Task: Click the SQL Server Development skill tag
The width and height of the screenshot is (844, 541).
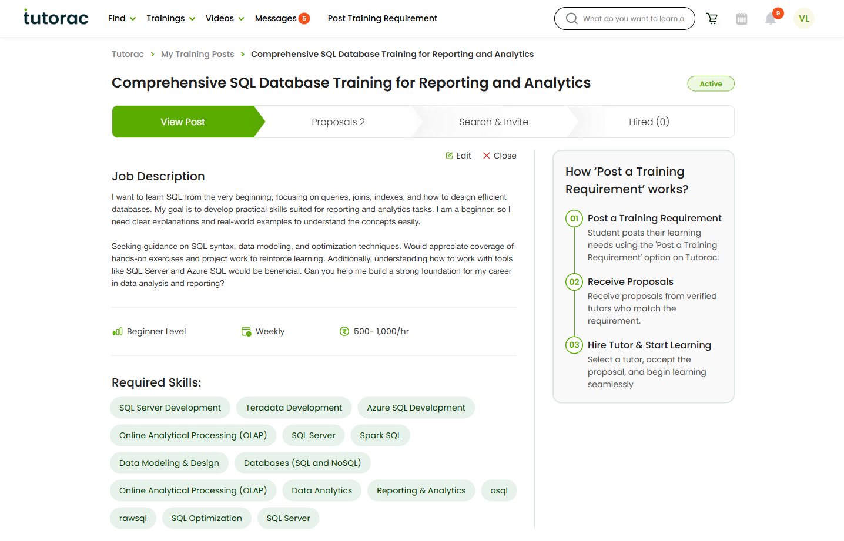Action: point(170,408)
